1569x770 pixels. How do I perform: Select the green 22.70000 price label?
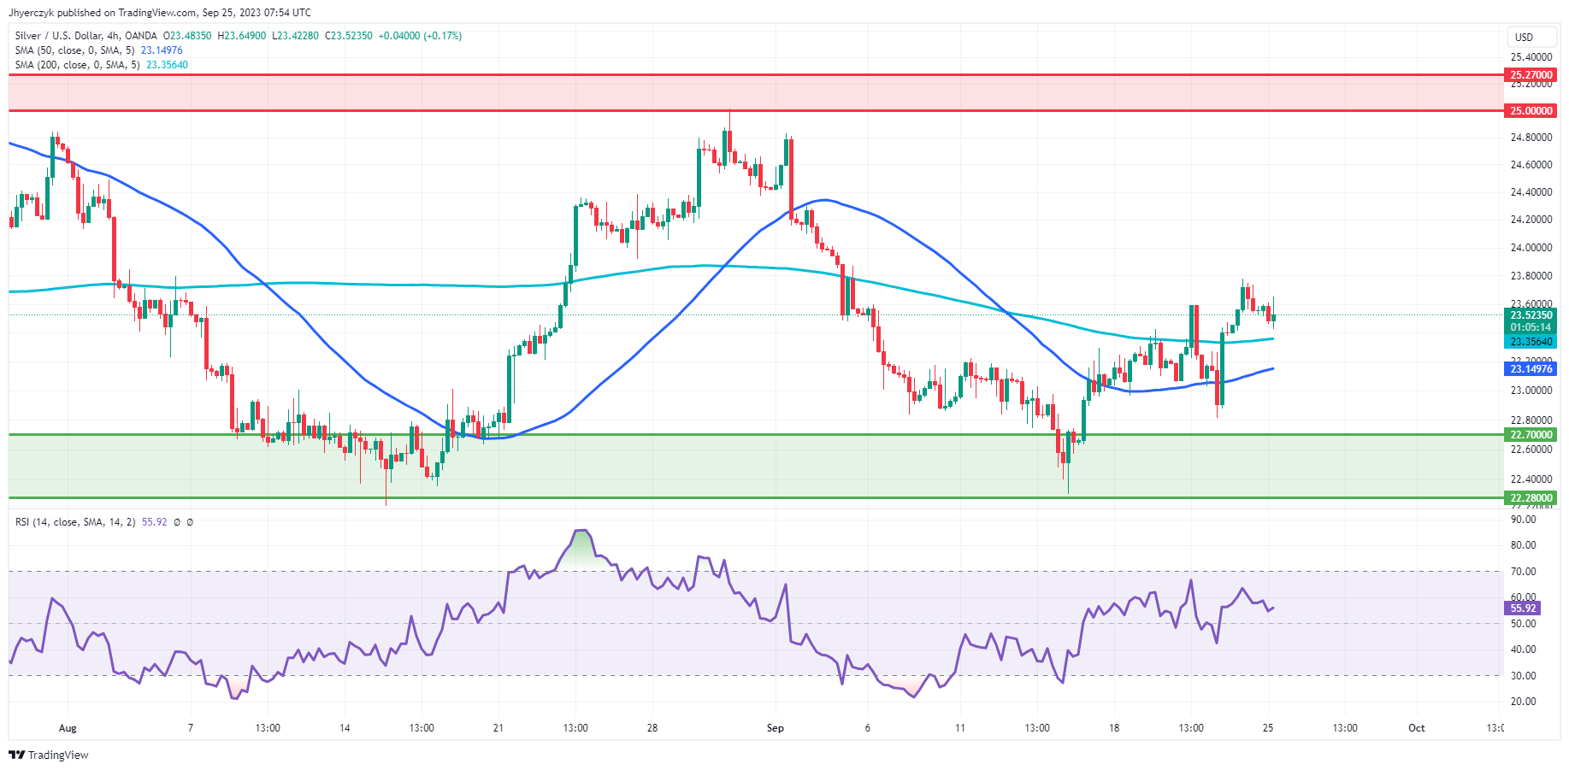(1531, 435)
